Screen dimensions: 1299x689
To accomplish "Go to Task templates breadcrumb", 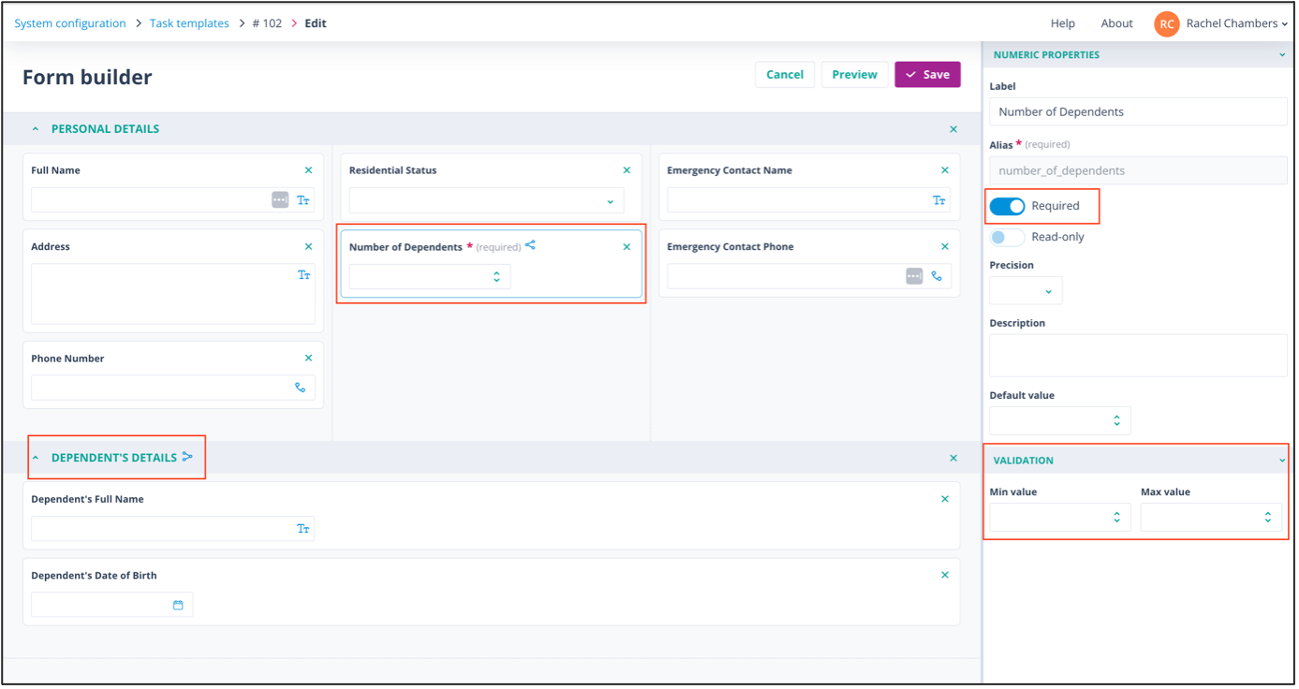I will coord(189,23).
